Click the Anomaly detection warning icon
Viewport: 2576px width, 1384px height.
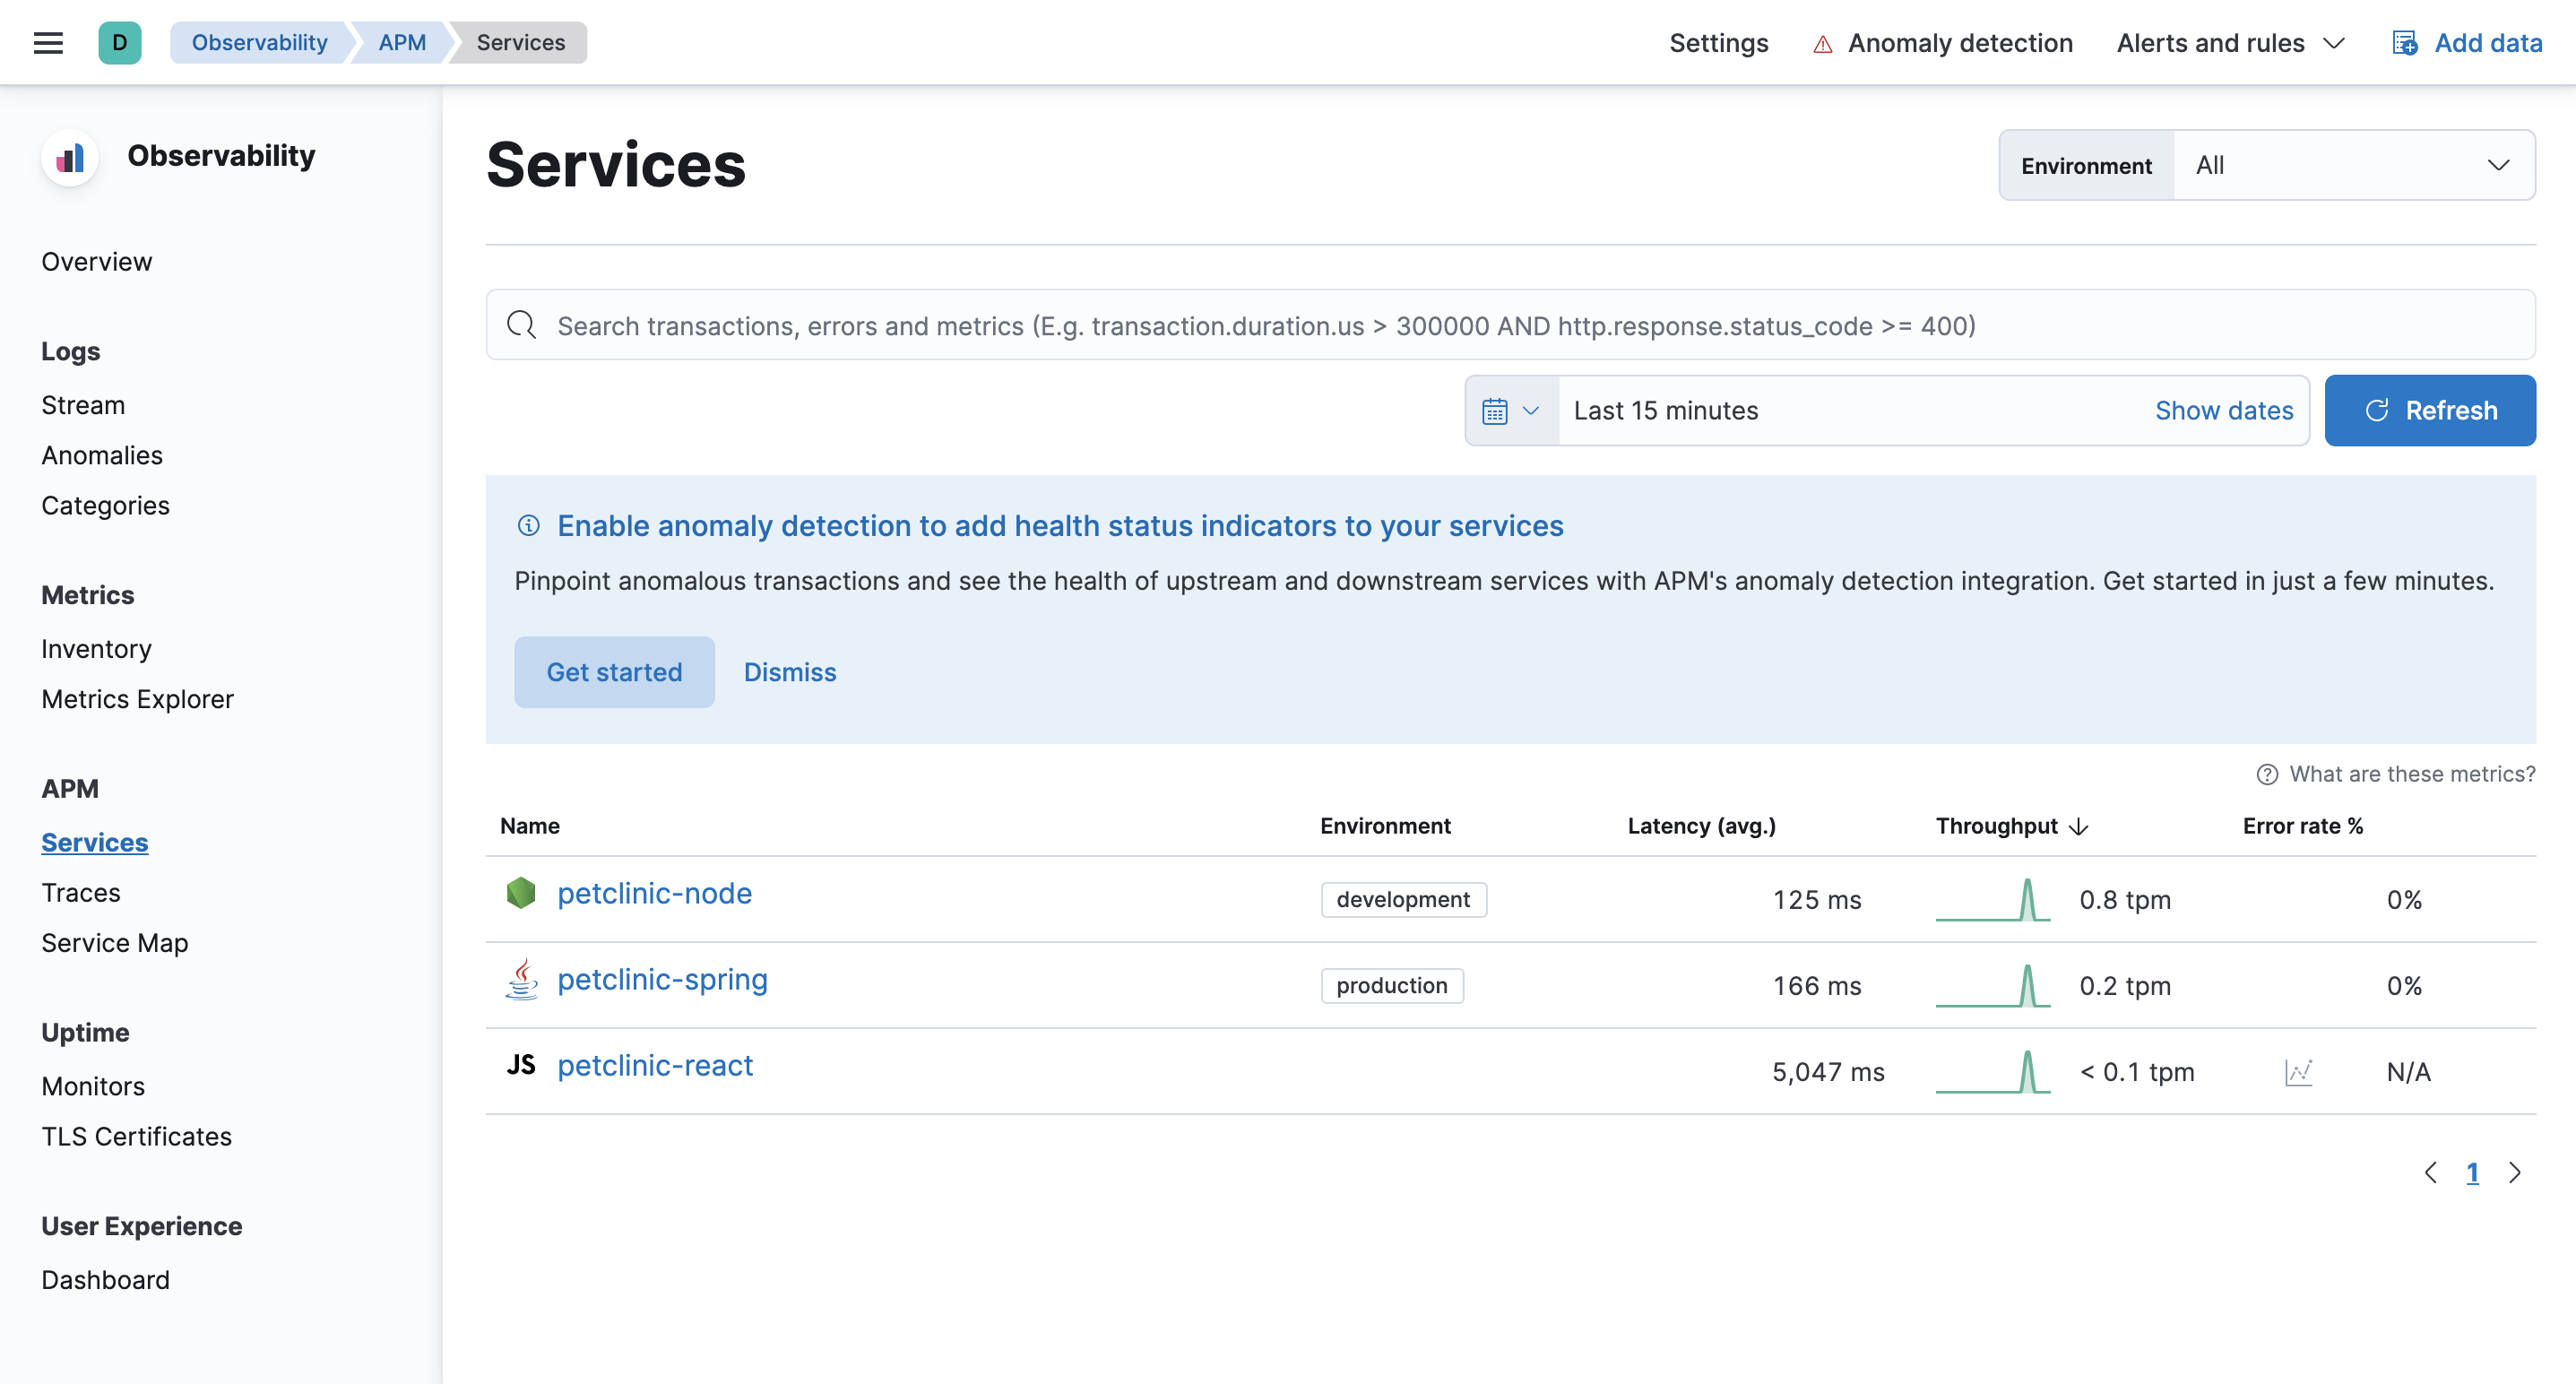click(x=1822, y=44)
